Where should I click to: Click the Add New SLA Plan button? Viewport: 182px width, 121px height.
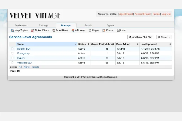141,37
